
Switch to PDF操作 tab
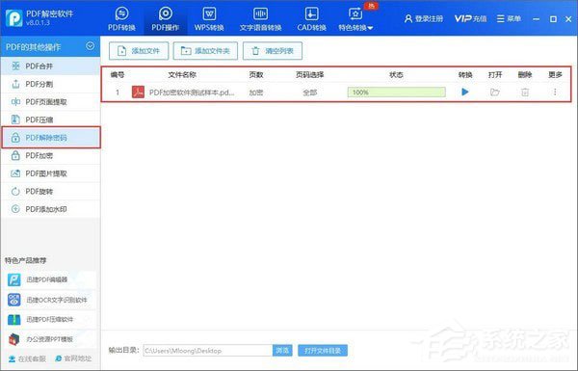165,19
